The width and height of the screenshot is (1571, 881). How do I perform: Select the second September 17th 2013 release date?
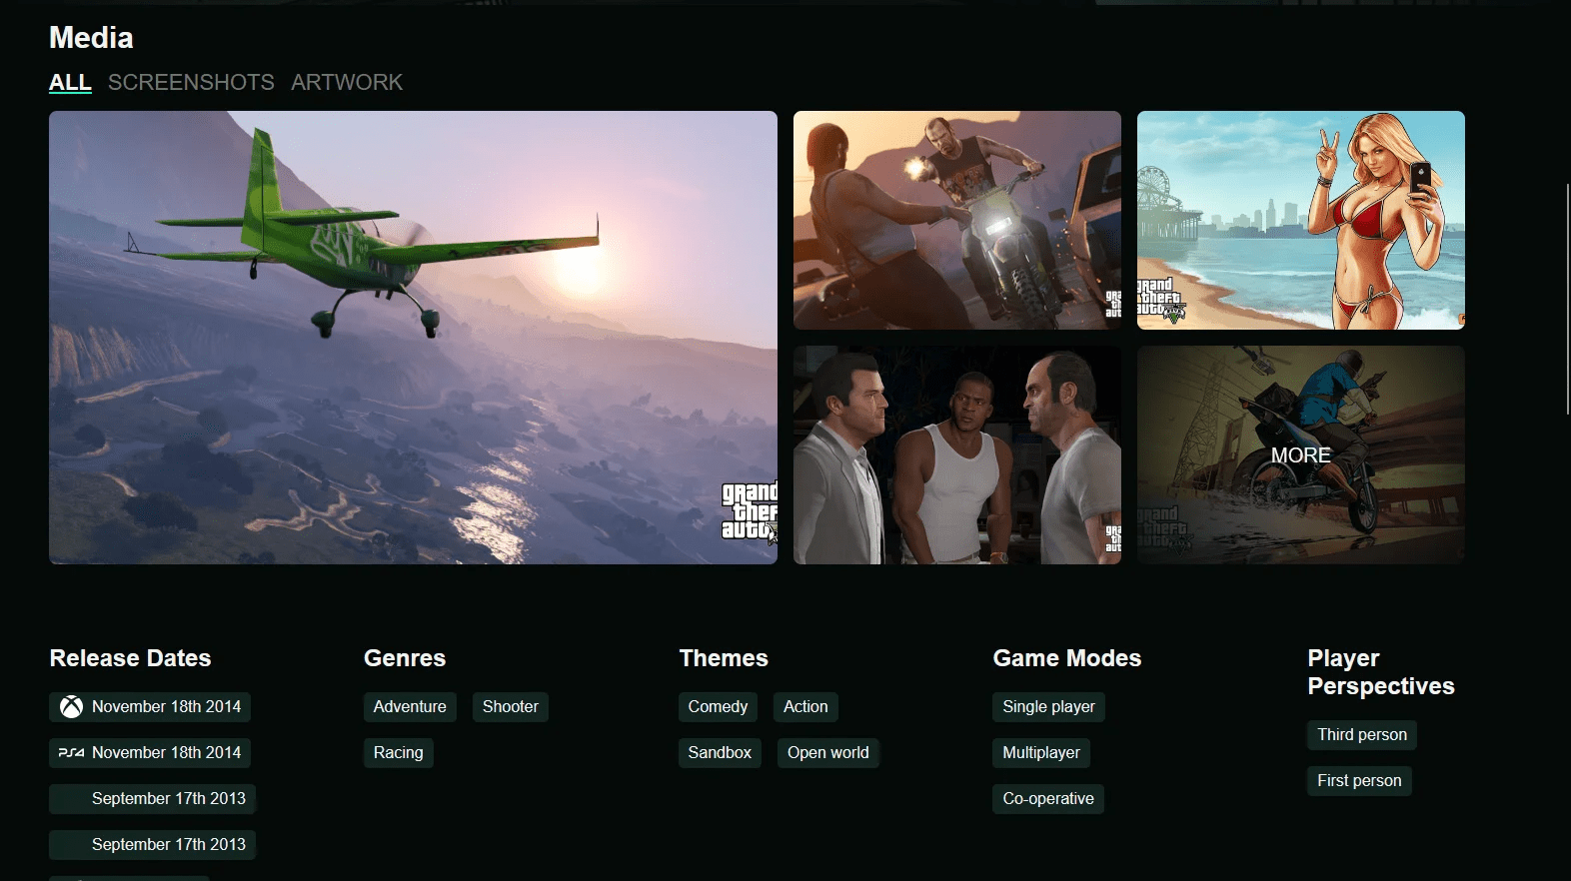coord(153,845)
